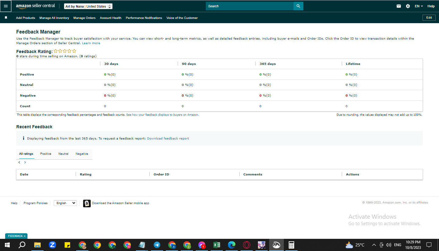Image resolution: width=439 pixels, height=251 pixels.
Task: Open the Windows Start menu
Action: click(x=7, y=245)
